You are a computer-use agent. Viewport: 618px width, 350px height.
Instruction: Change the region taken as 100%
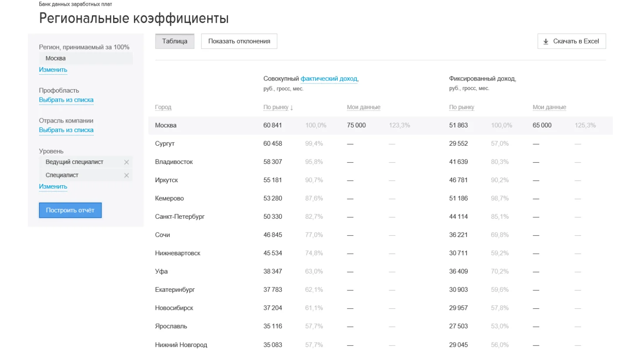(53, 70)
